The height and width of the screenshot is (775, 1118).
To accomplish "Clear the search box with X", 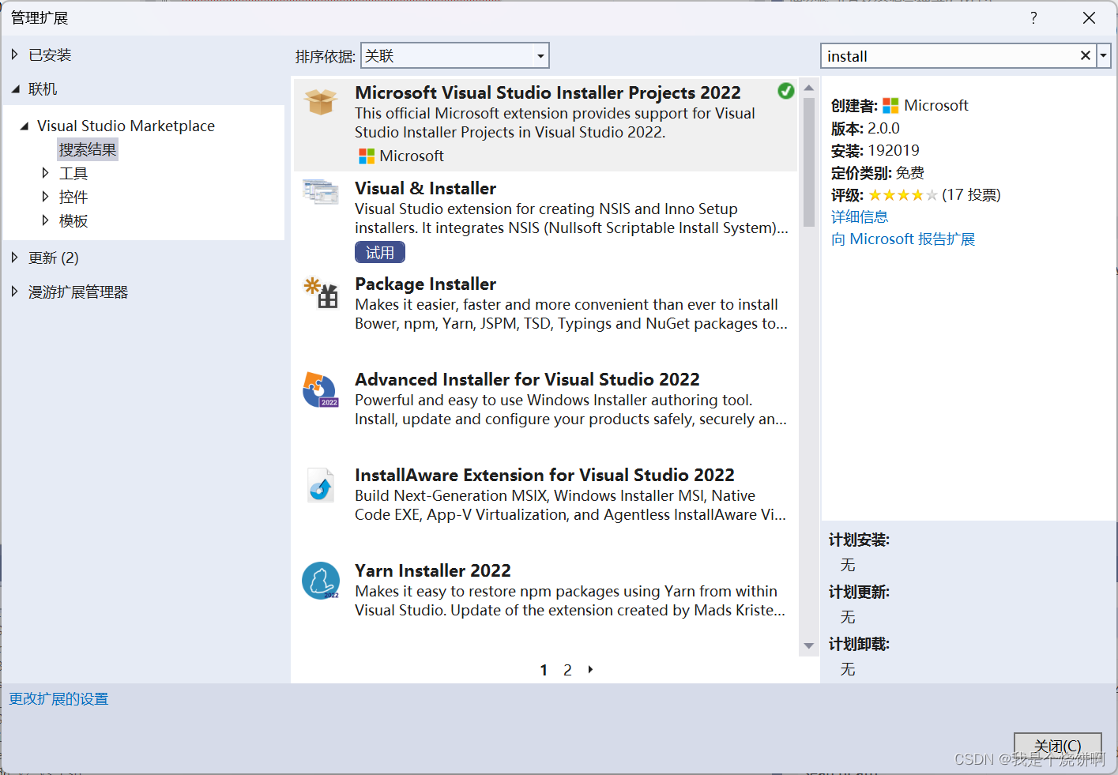I will [x=1086, y=55].
